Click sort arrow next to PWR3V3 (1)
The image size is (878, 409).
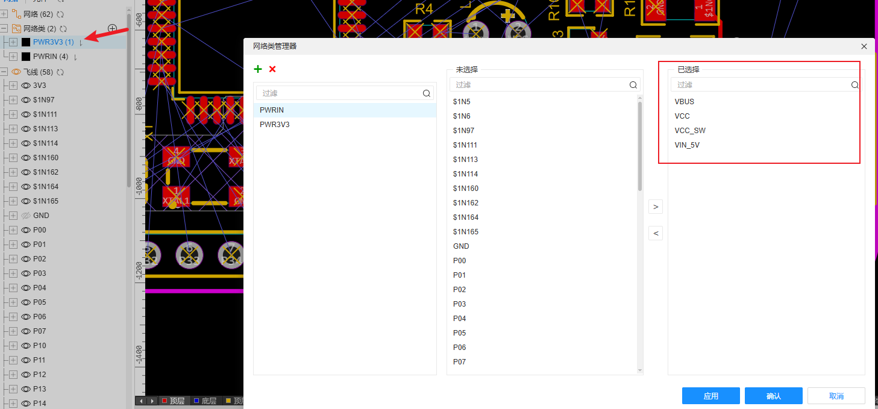(x=81, y=43)
